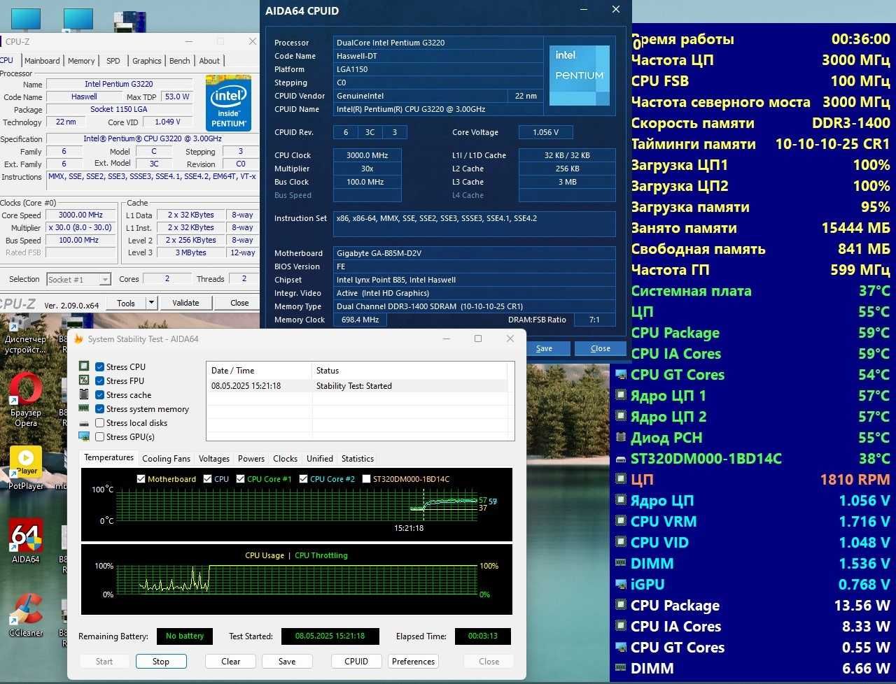Switch to the Mainboard tab in CPU-Z

point(42,61)
